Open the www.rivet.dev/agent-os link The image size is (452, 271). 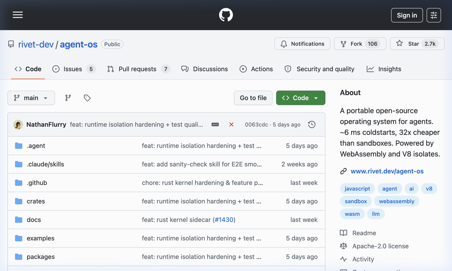(387, 171)
